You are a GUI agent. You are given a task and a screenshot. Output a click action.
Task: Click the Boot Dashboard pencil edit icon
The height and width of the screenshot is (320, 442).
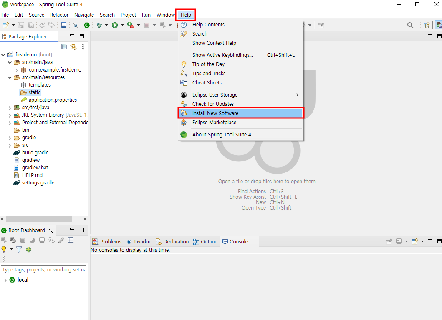point(61,240)
